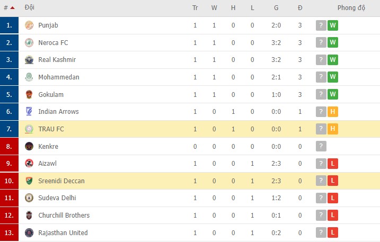Screen dimensions: 380x242
Task: Open the TRAU FC team link
Action: 50,129
